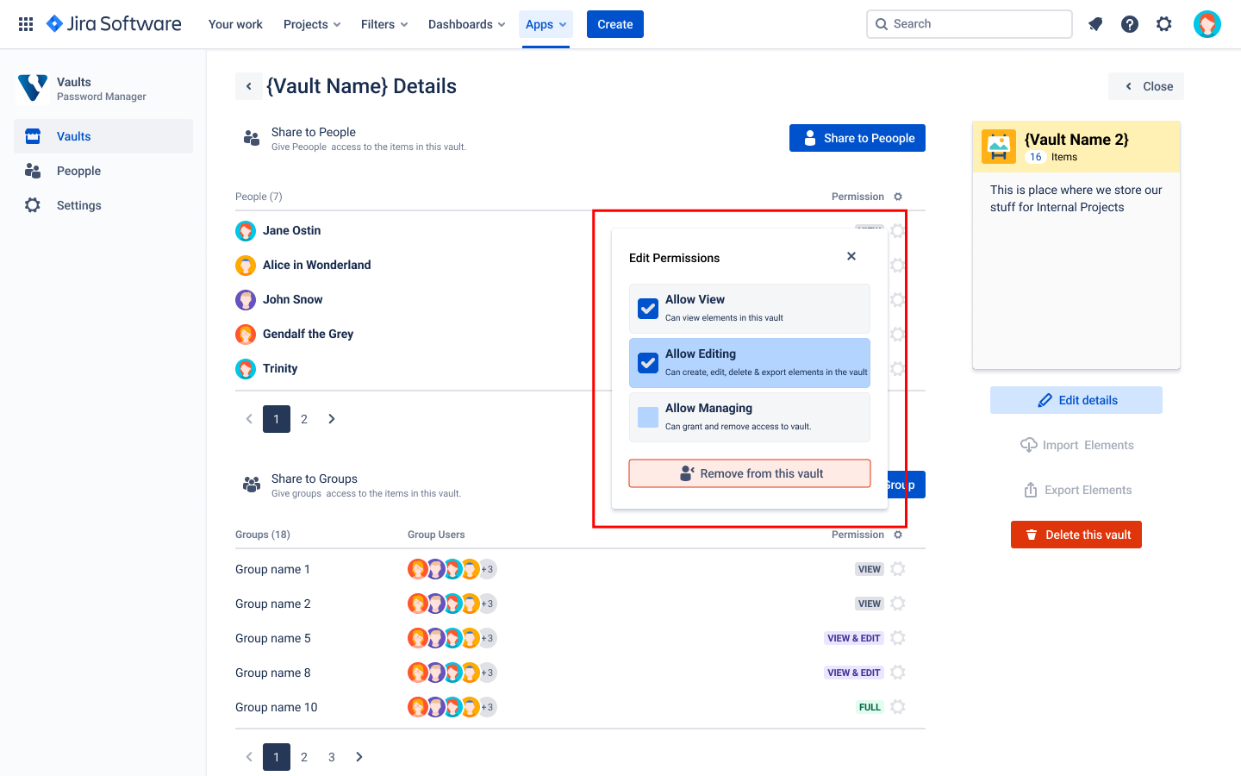This screenshot has width=1241, height=776.
Task: Expand the Dashboards dropdown
Action: click(x=466, y=24)
